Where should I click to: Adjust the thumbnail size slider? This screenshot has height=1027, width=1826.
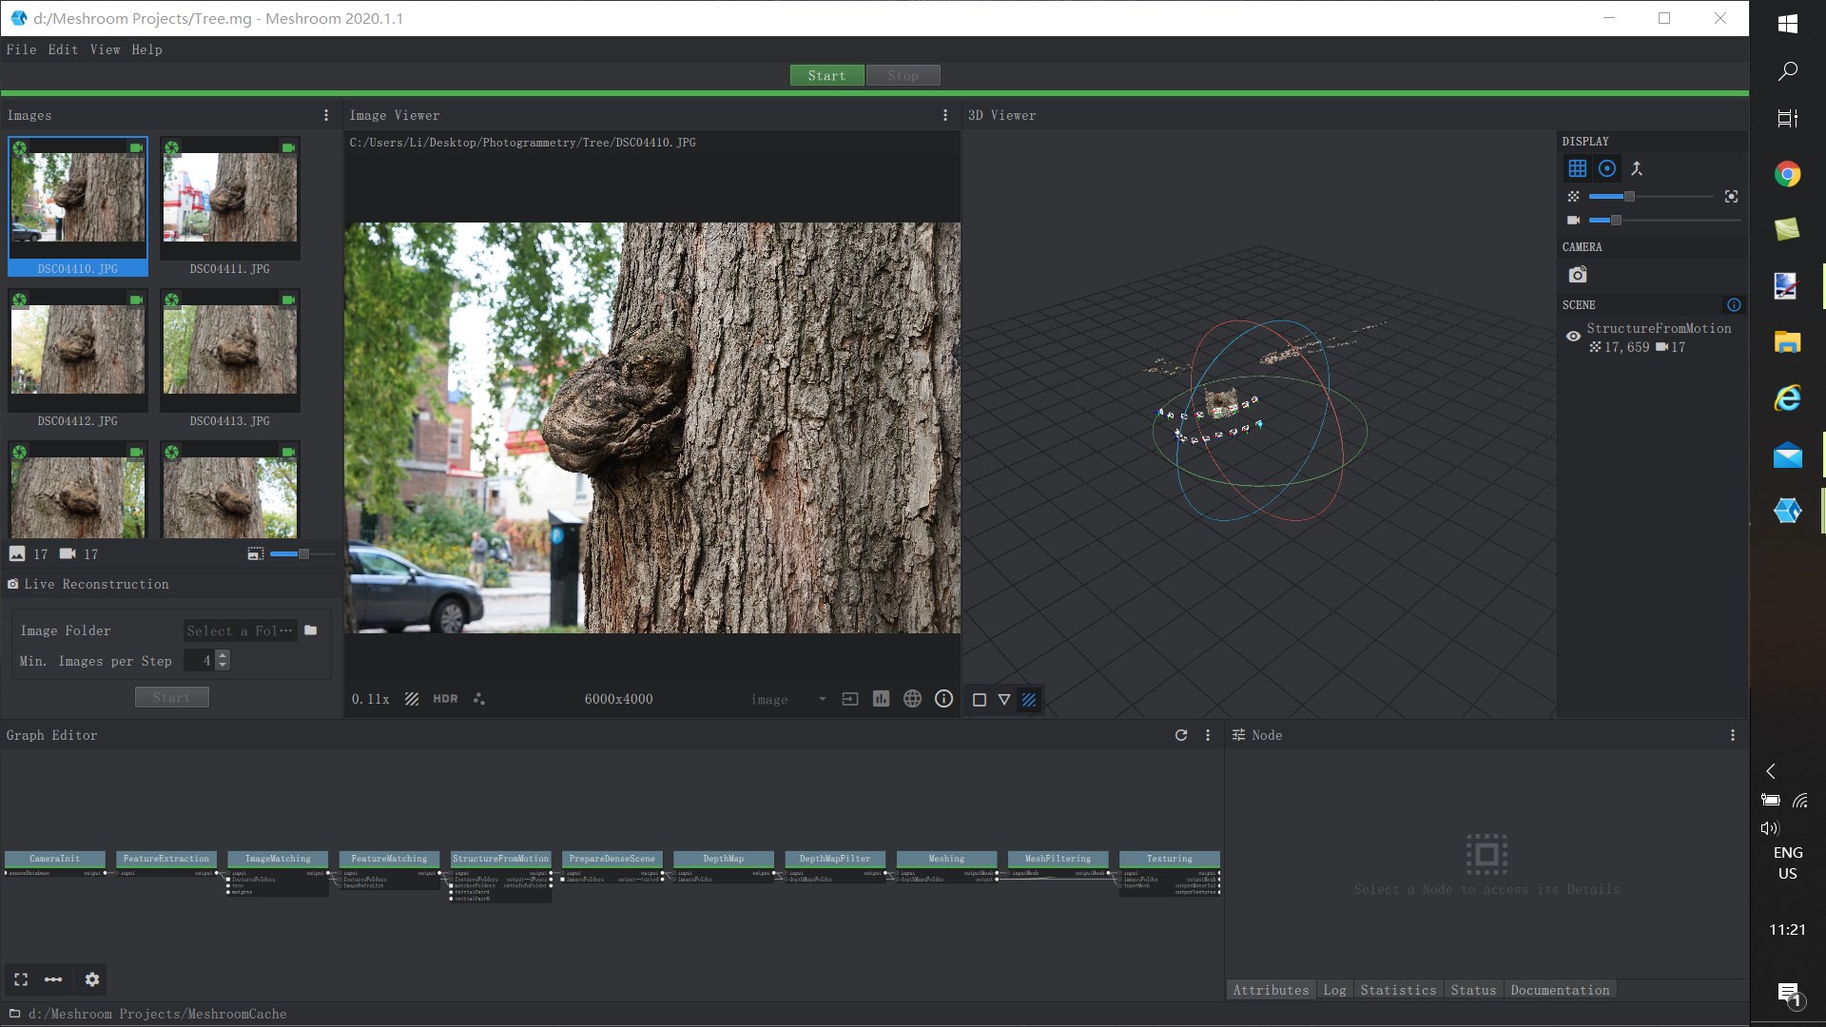point(302,554)
